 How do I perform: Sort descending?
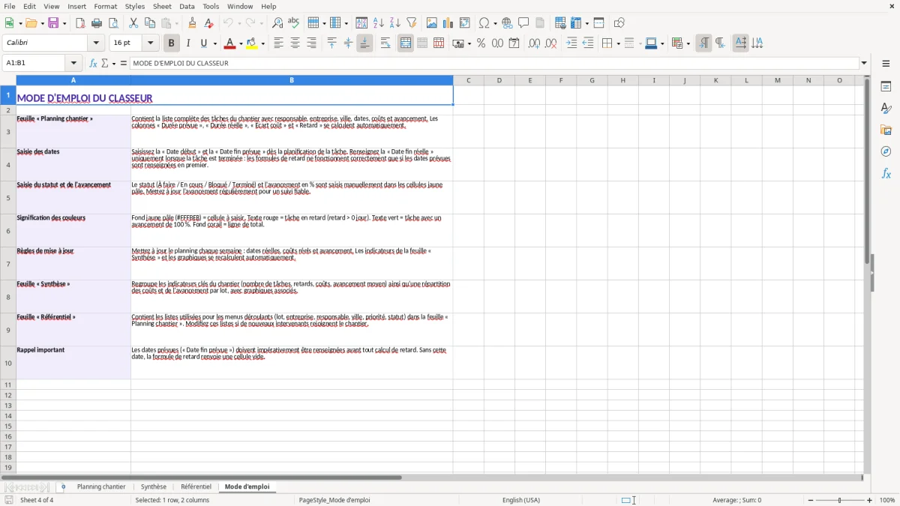[x=394, y=23]
